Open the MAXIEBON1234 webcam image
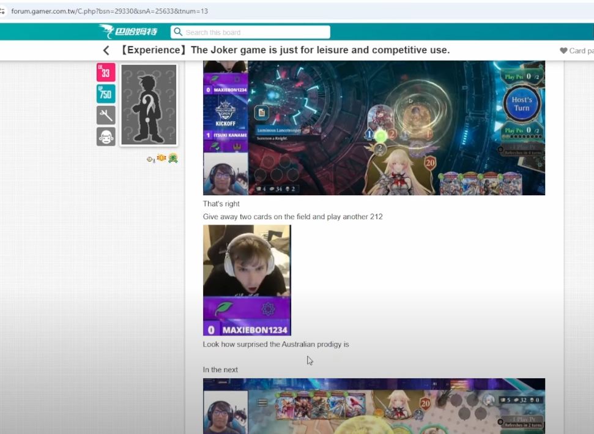Viewport: 594px width, 434px height. click(x=247, y=280)
